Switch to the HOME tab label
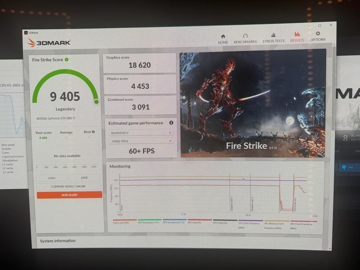The width and height of the screenshot is (360, 270). click(223, 42)
